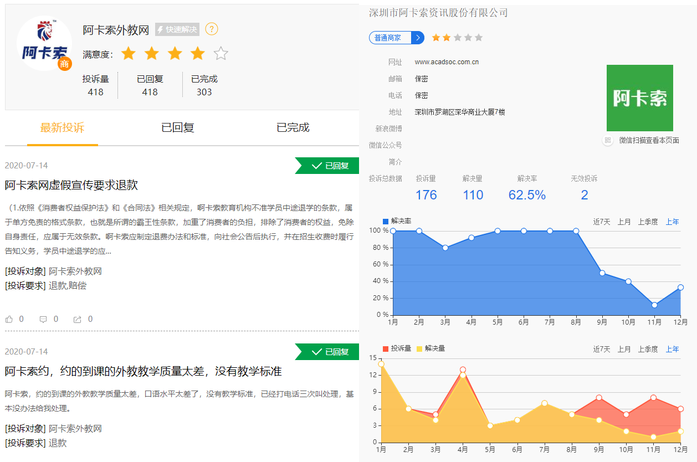
Task: Select 上季度 on the 投诉量 chart
Action: coord(648,349)
